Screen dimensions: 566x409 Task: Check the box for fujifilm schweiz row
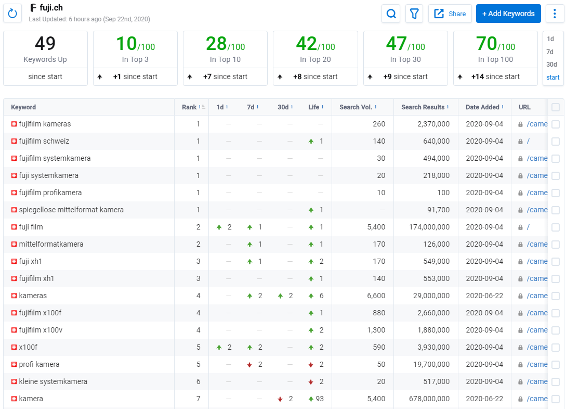coord(556,141)
